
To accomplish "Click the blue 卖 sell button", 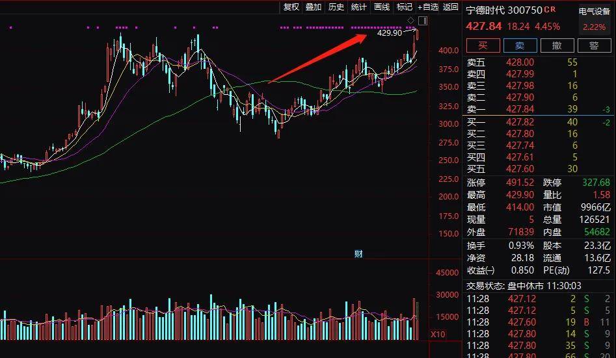I will (x=520, y=45).
